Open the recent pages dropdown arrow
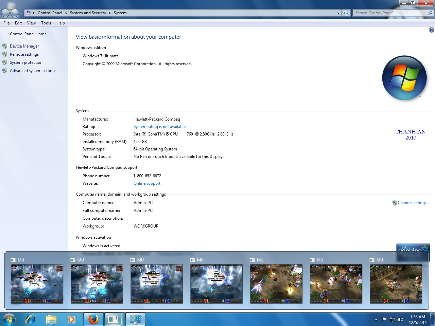 tap(21, 13)
